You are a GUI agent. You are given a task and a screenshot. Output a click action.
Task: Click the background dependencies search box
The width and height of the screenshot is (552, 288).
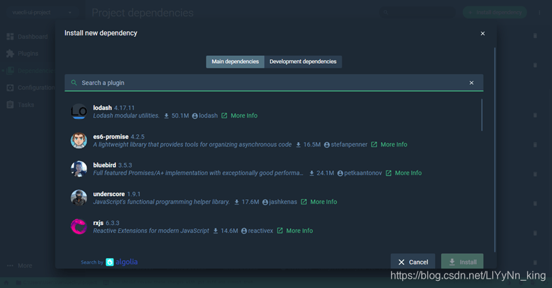point(417,12)
